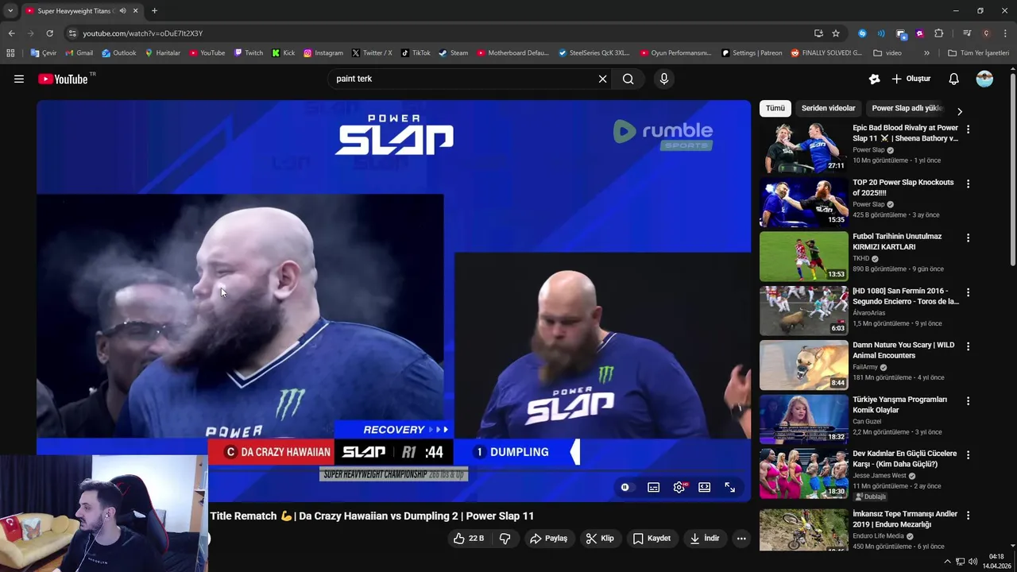Open the tab search dropdown arrow

10,11
